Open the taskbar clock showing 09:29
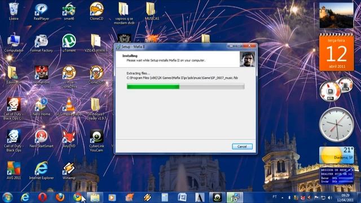Viewport: 361px width, 203px height. coord(345,198)
